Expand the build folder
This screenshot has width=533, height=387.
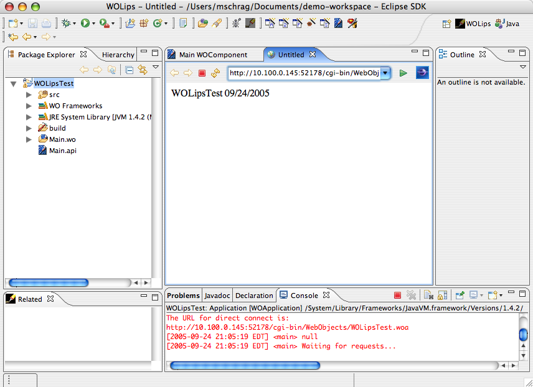tap(29, 128)
